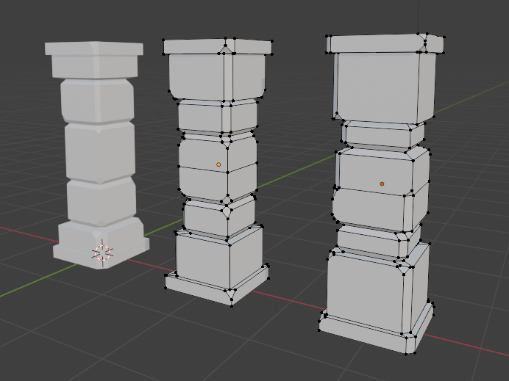Select the orange origin dot on middle pillar

pos(218,164)
